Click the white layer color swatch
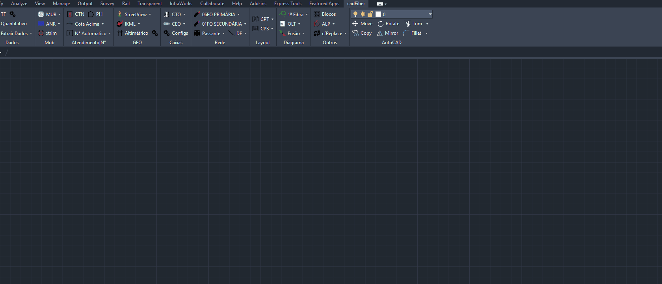The height and width of the screenshot is (284, 662). (x=378, y=14)
